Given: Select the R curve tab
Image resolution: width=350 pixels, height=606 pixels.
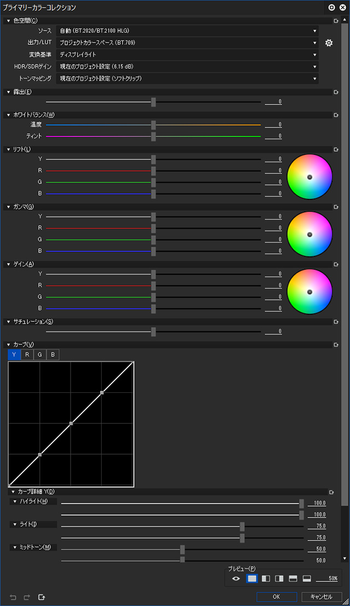Looking at the screenshot, I should click(27, 355).
